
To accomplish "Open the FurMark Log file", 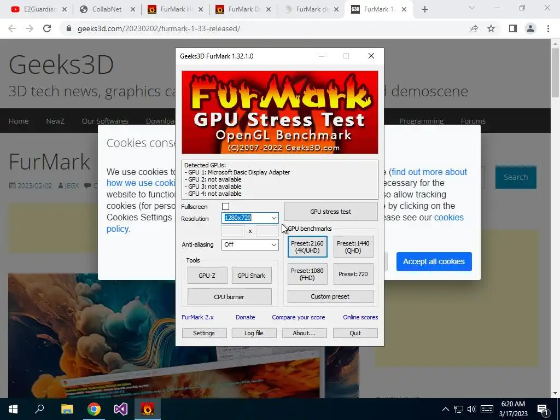I will pyautogui.click(x=254, y=333).
